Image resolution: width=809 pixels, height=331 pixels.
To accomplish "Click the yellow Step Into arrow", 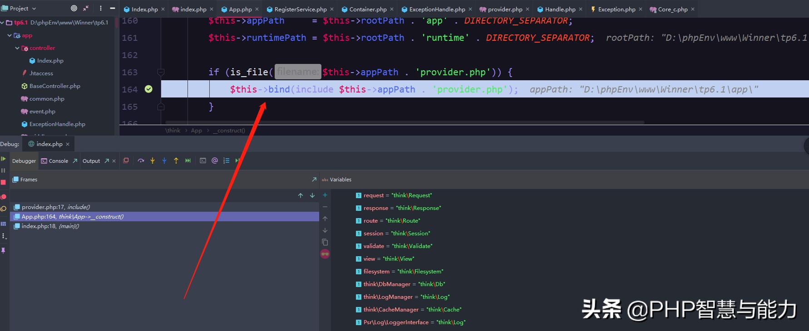I will [153, 161].
